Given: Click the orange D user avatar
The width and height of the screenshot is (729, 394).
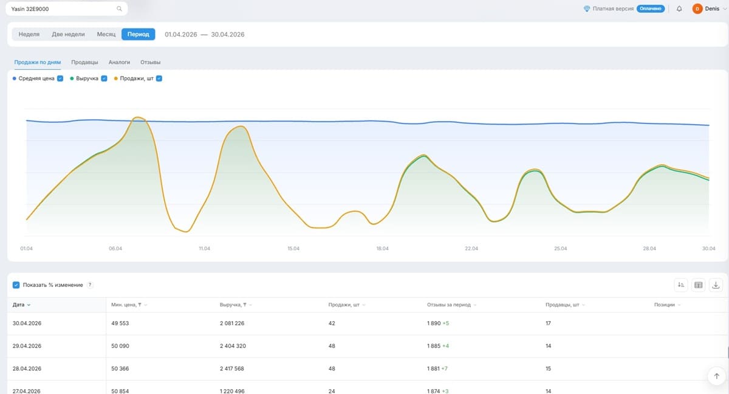Looking at the screenshot, I should [697, 9].
